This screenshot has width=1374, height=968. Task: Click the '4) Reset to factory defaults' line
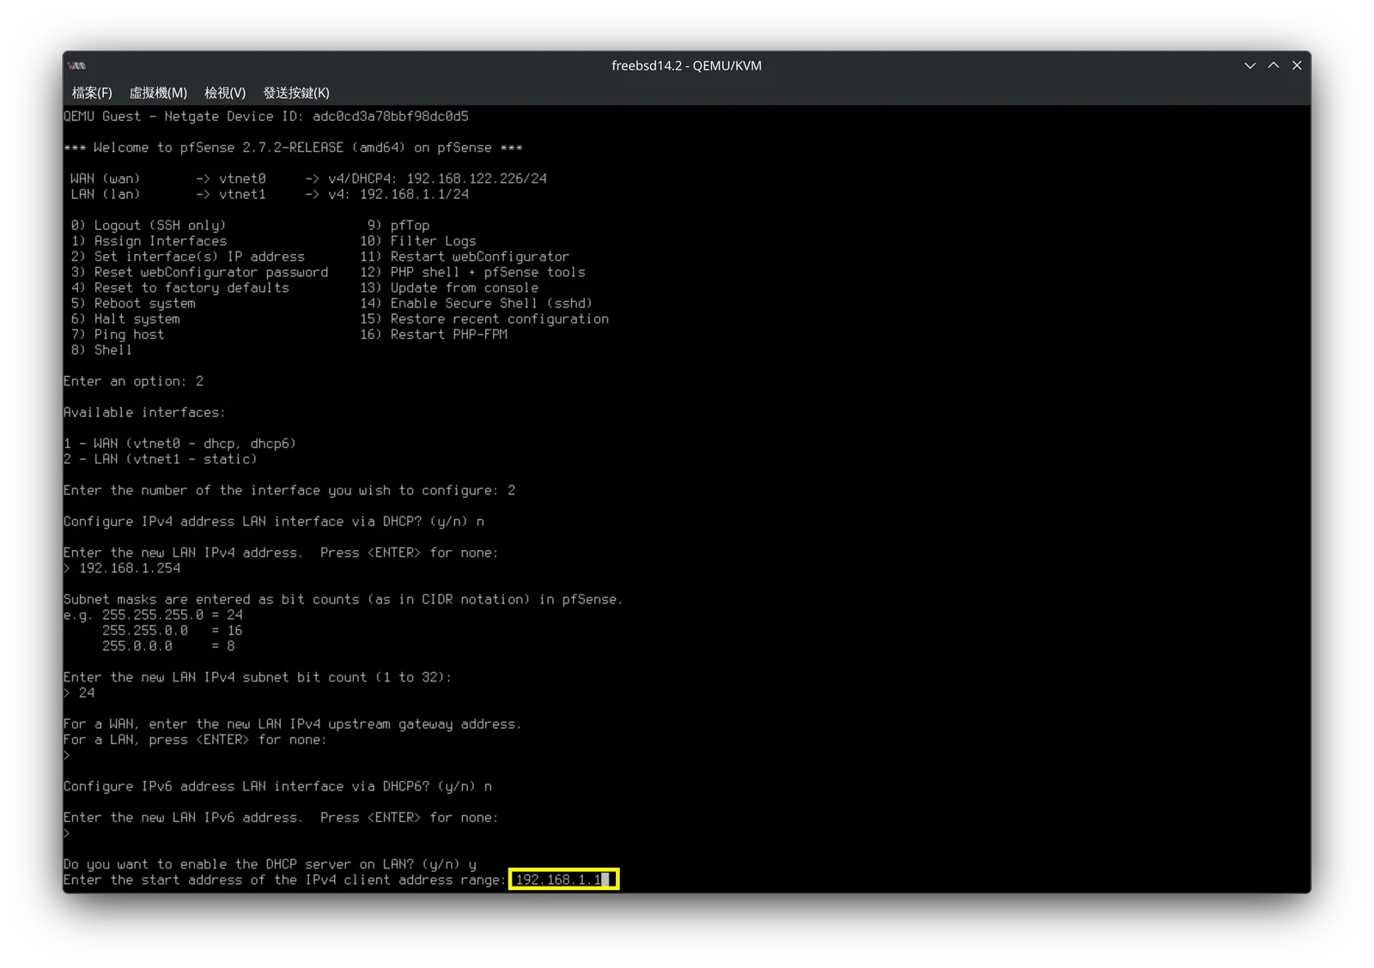pos(180,287)
